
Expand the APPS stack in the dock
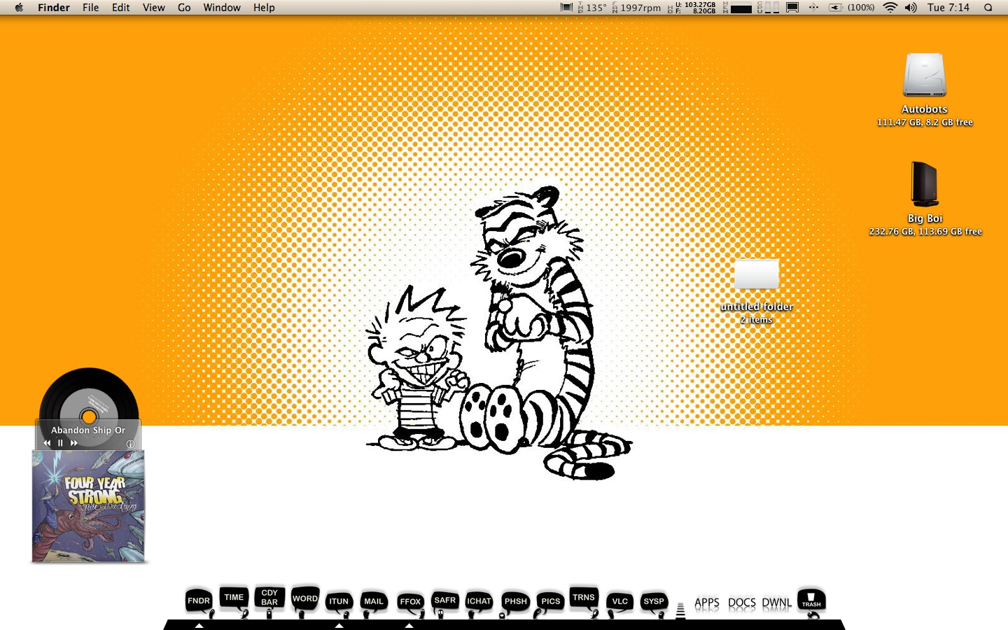click(x=707, y=603)
